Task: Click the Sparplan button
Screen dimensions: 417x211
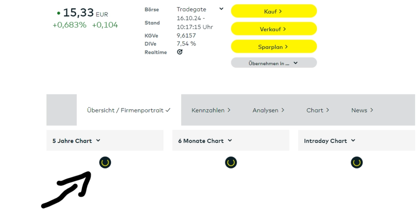Action: 274,47
